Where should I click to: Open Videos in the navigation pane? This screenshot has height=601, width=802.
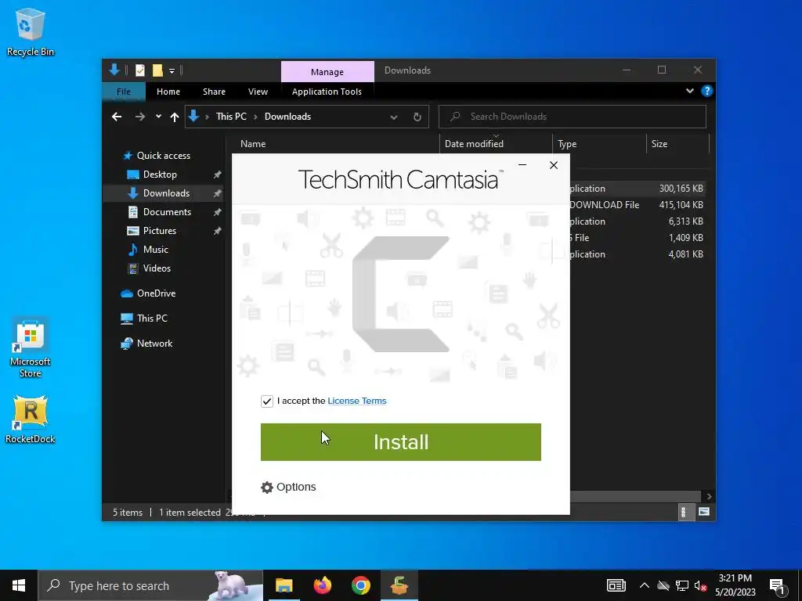[x=157, y=268]
